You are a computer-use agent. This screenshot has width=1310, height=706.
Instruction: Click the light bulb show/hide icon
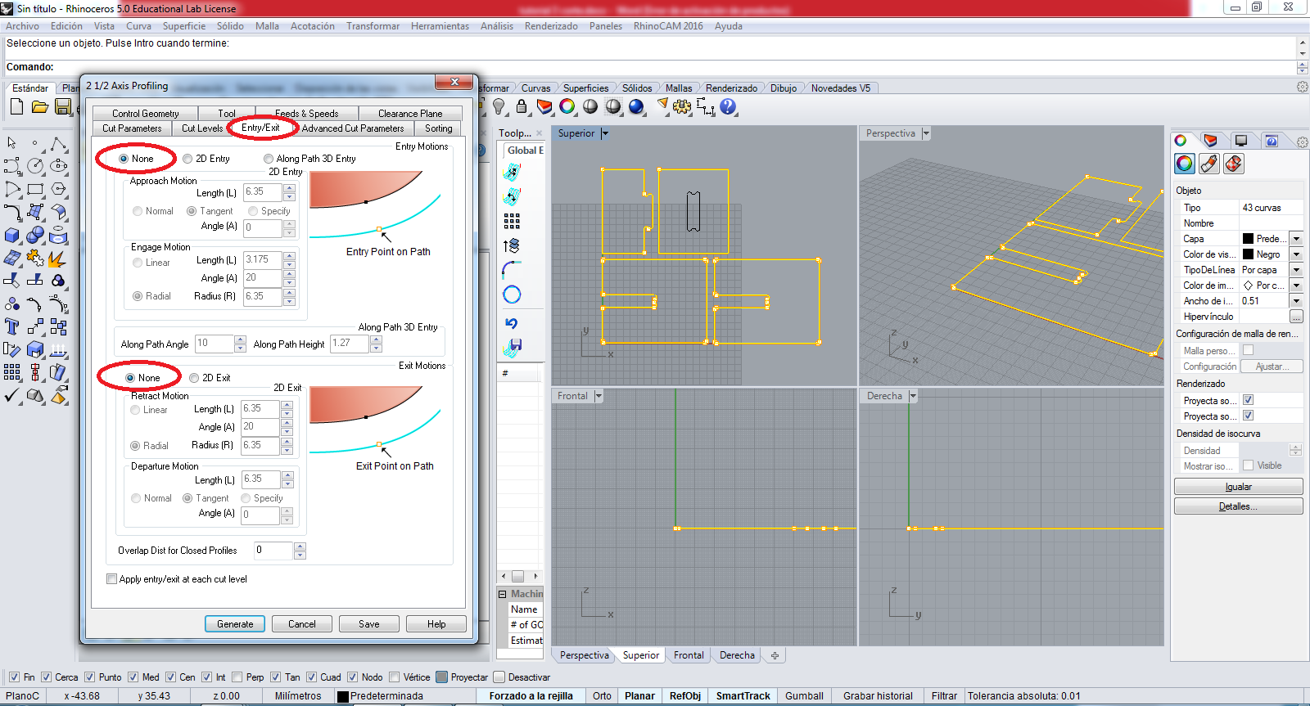[x=499, y=106]
